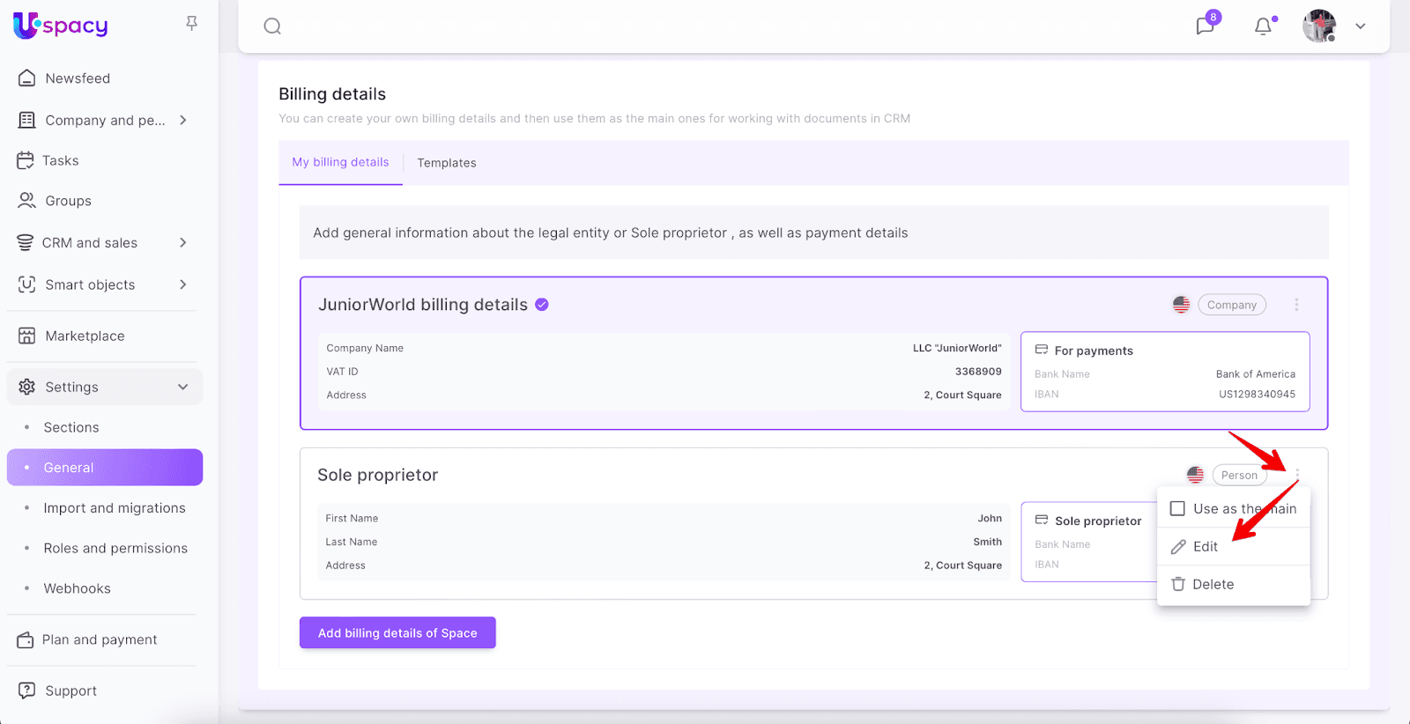Click the user avatar thumbnail
Screen dimensions: 1410x724
(x=1319, y=26)
